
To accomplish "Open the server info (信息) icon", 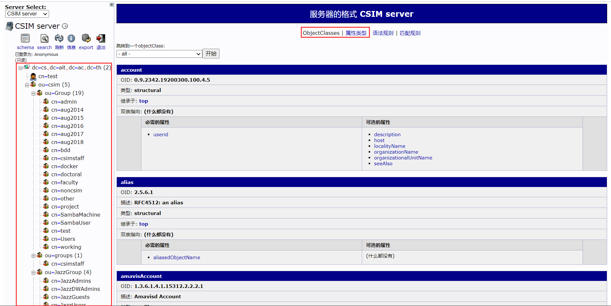I will [71, 38].
